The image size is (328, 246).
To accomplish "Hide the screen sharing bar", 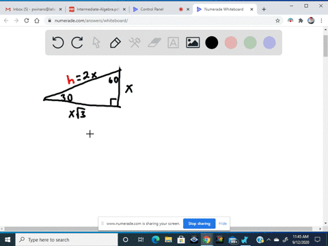I will [223, 223].
